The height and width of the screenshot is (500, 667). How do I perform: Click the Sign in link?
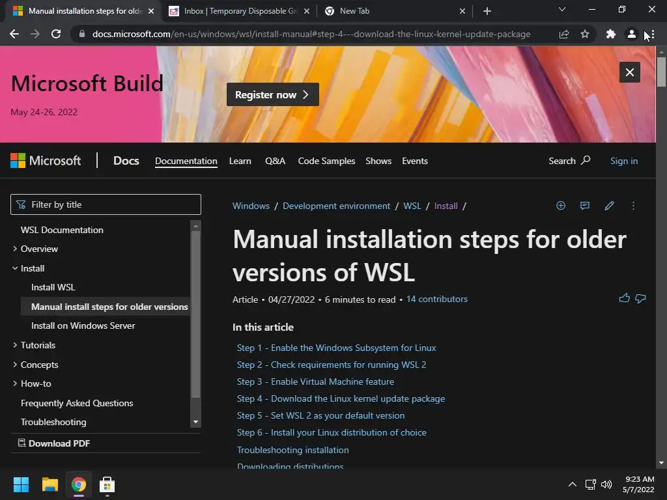[623, 161]
